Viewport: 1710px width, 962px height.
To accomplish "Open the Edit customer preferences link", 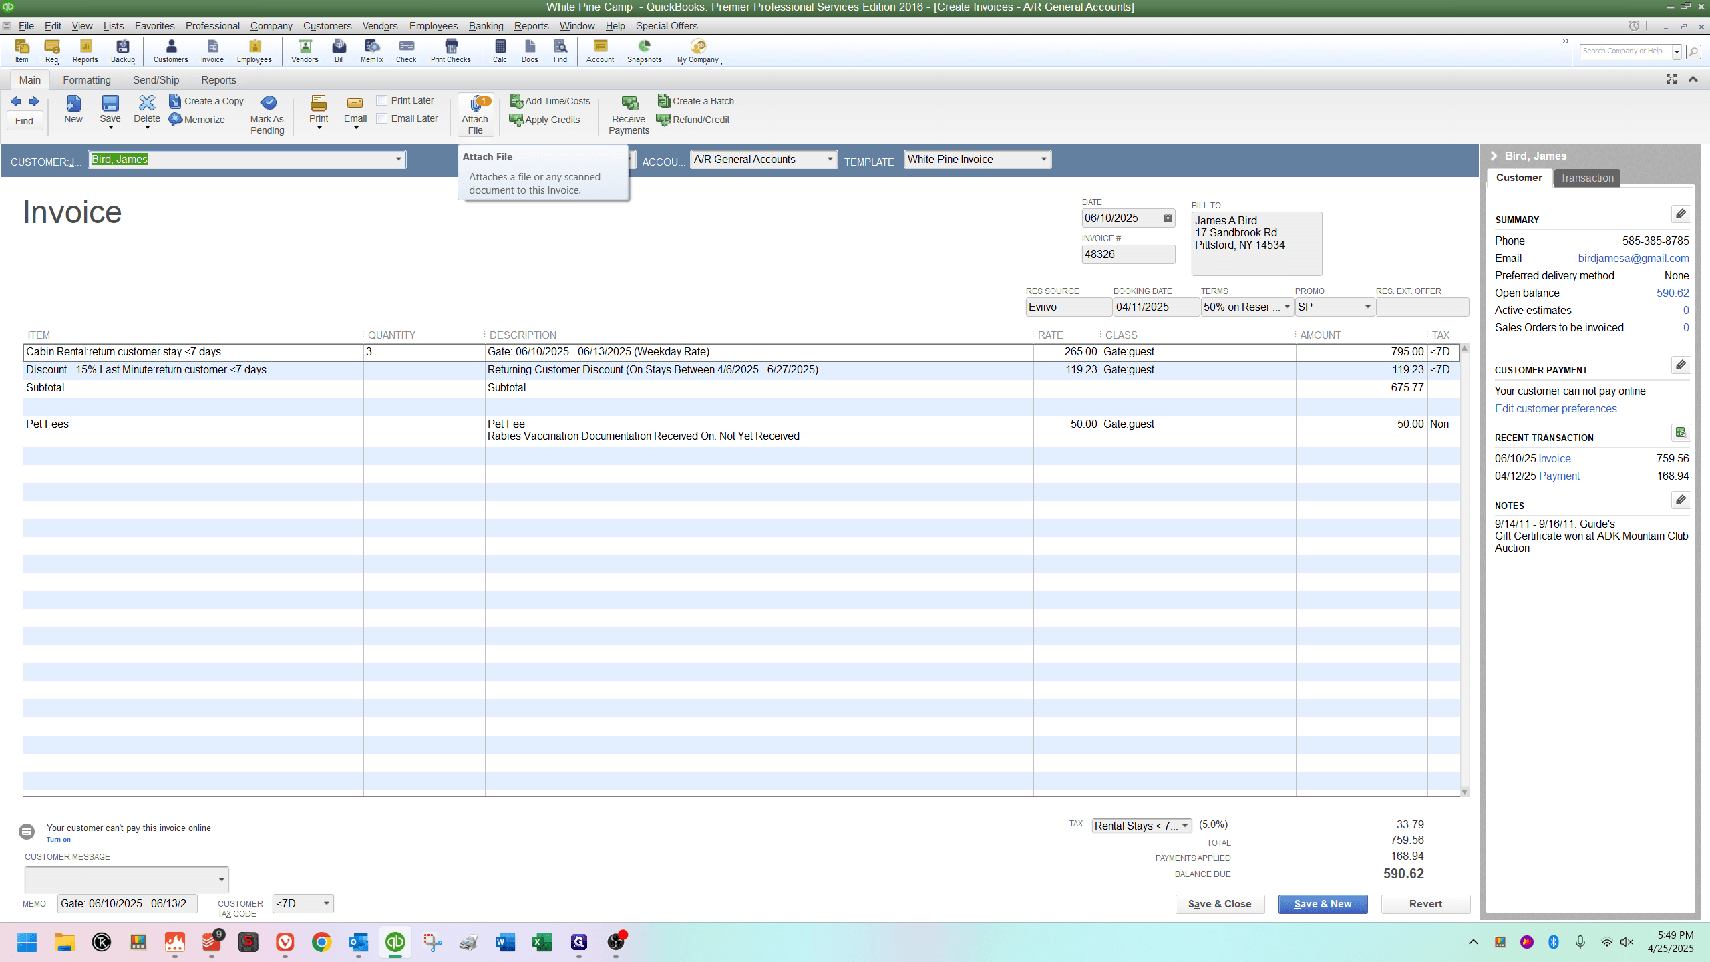I will (x=1556, y=409).
